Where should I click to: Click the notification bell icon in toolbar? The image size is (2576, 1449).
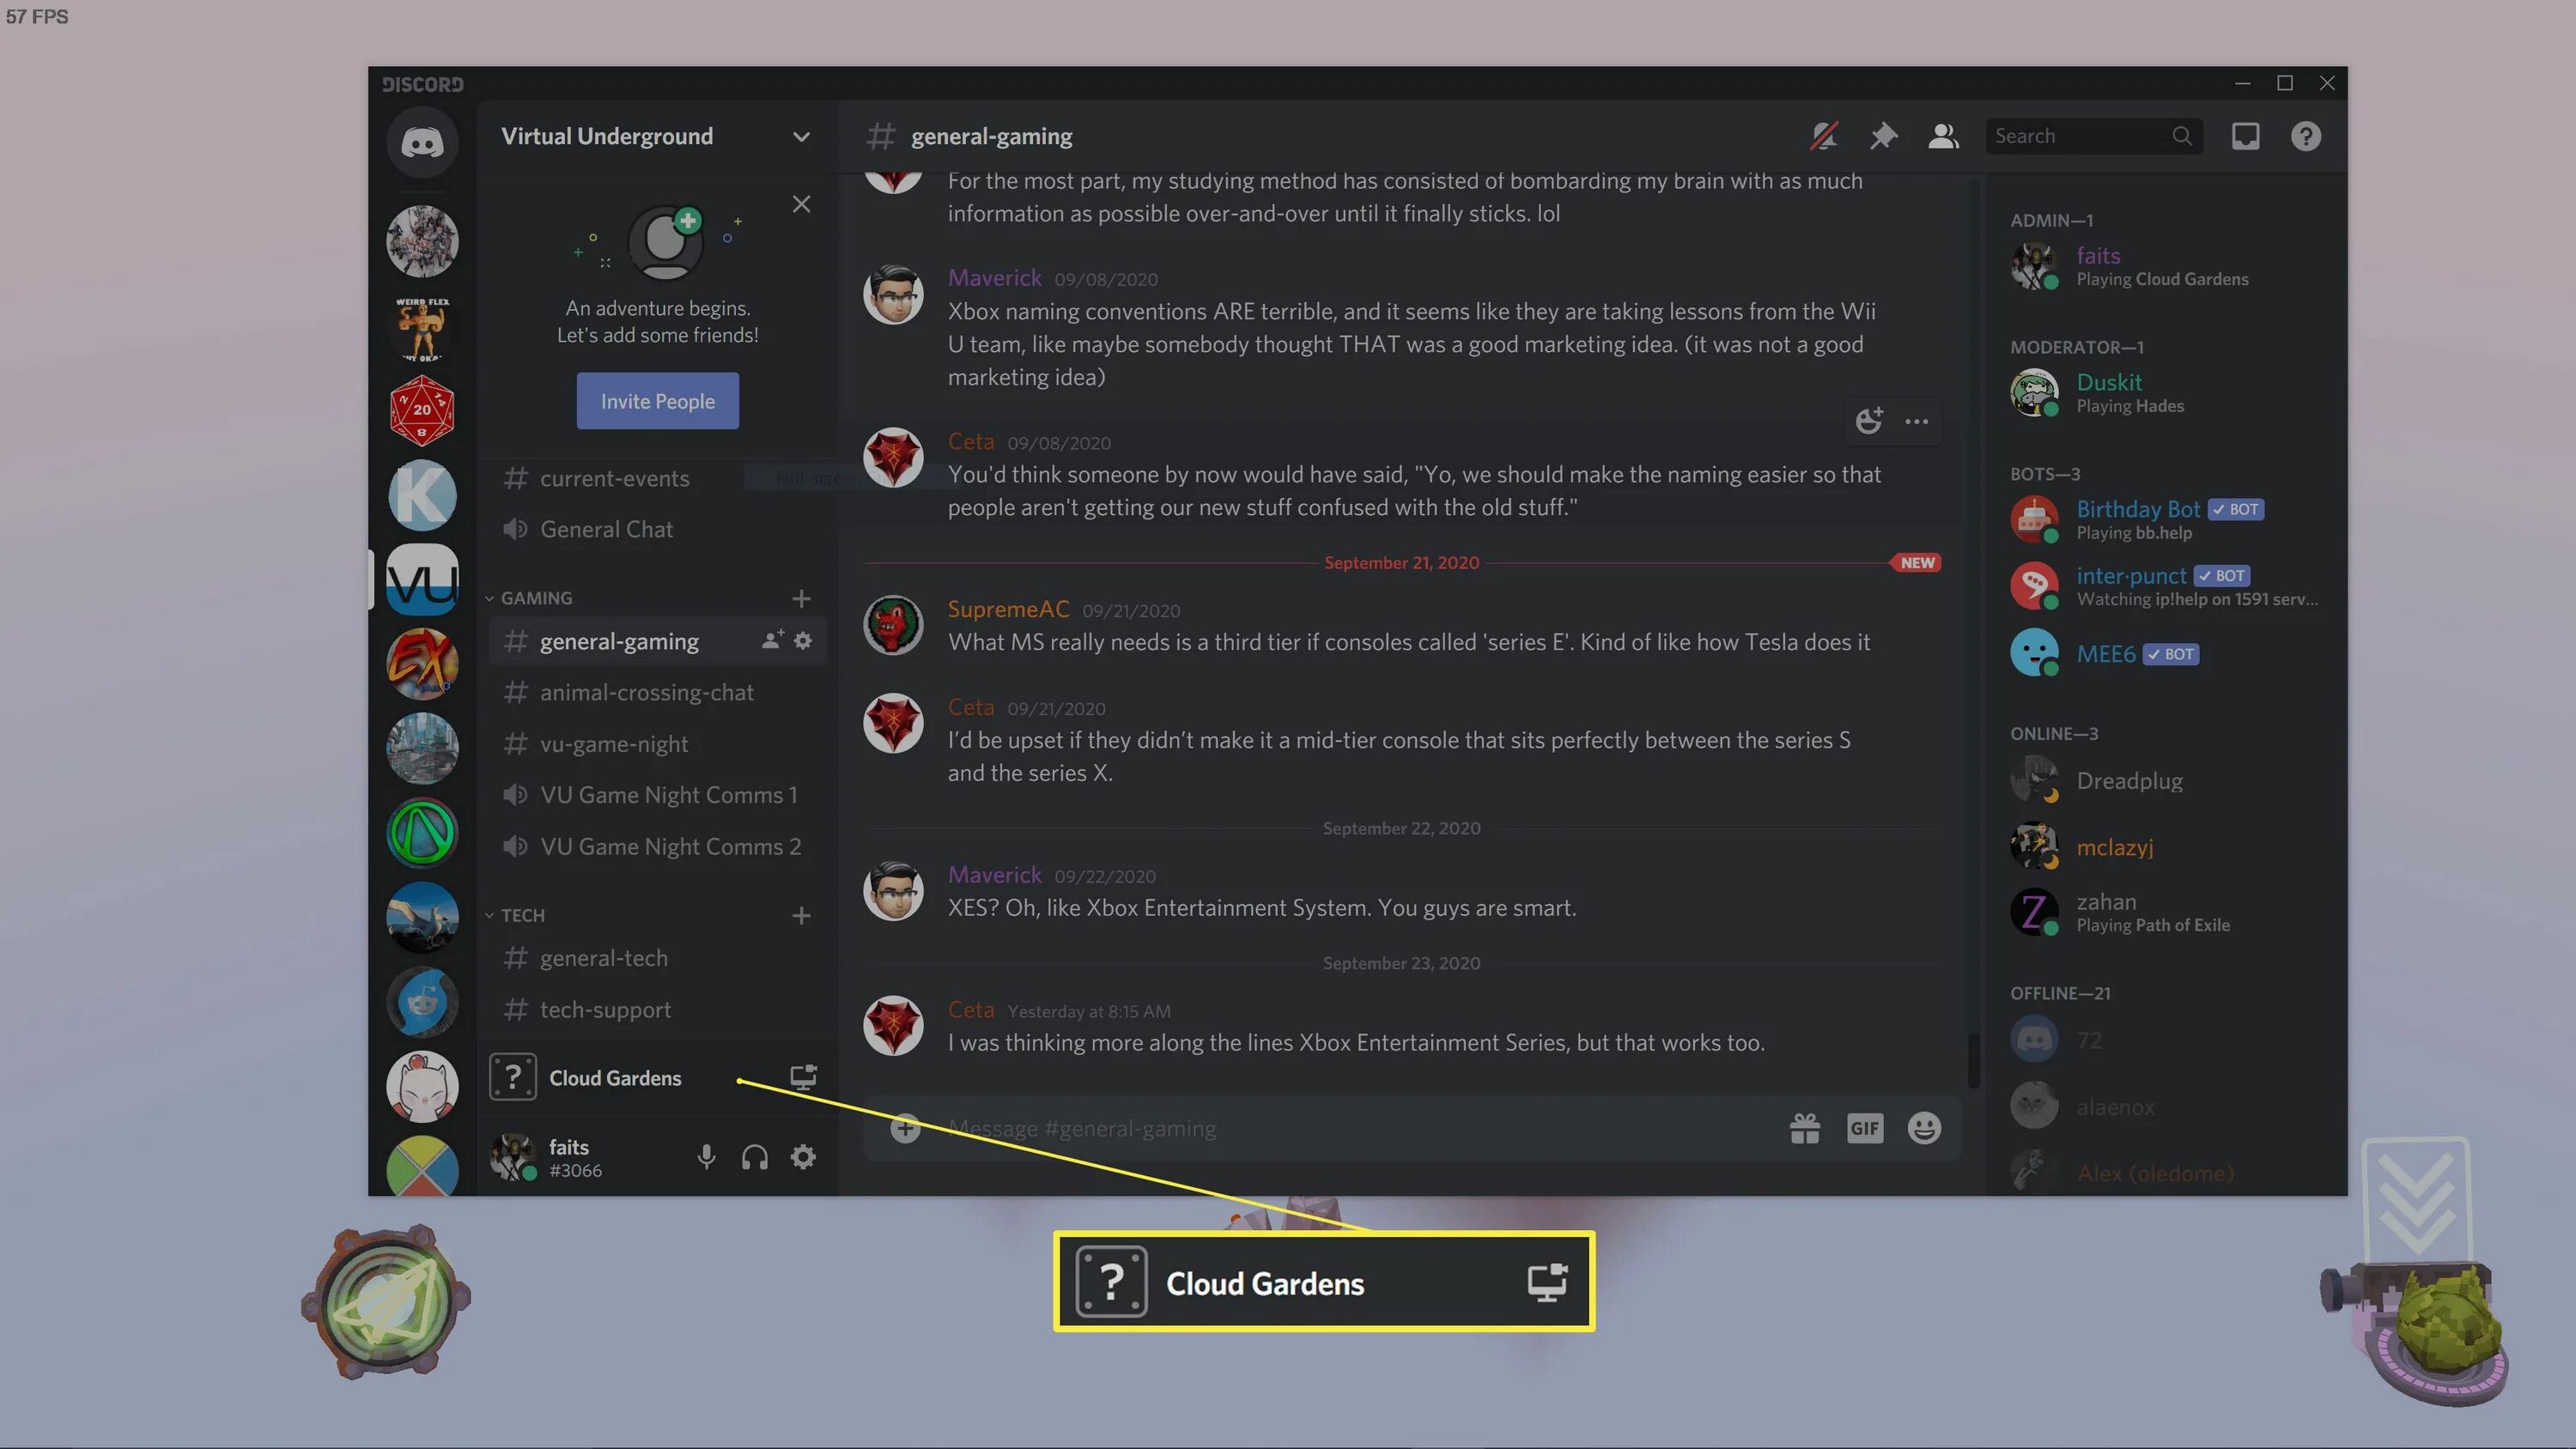tap(1824, 136)
